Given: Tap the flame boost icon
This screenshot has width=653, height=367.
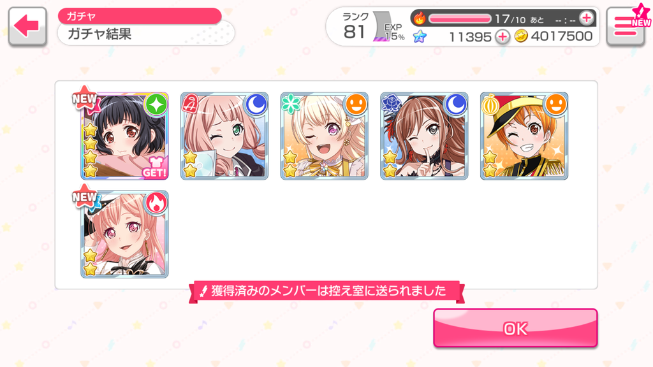Looking at the screenshot, I should pyautogui.click(x=420, y=18).
